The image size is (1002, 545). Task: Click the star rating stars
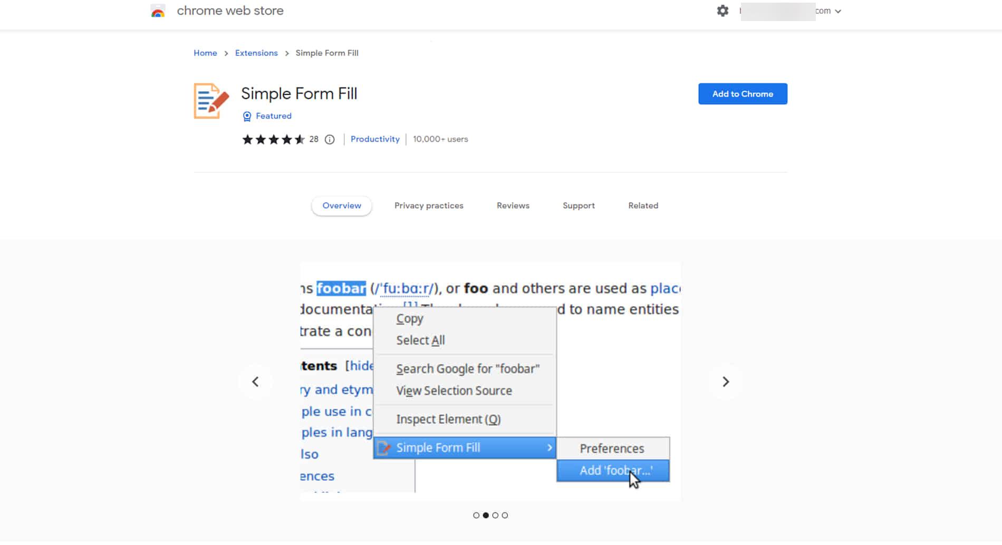tap(274, 139)
